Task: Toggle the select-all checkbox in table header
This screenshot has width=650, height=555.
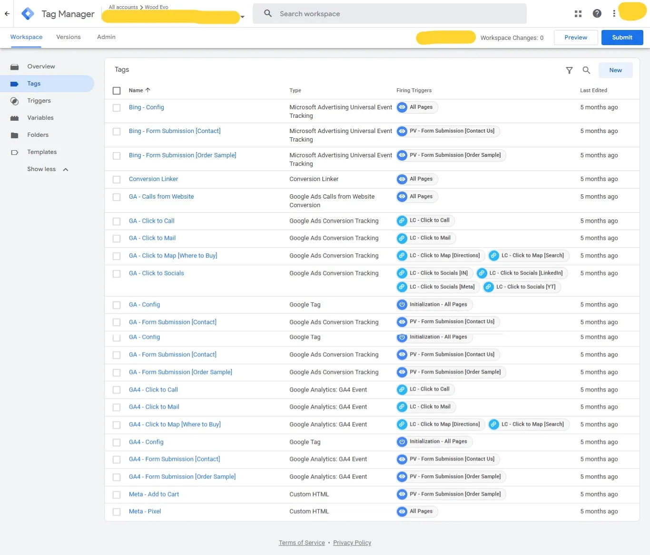Action: tap(117, 91)
